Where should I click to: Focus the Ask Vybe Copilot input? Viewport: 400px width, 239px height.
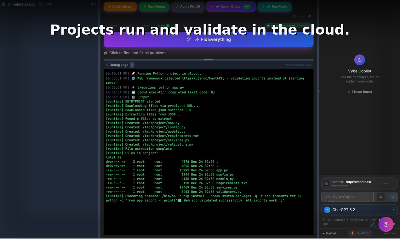[347, 197]
